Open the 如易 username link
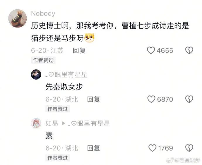 click(52, 123)
